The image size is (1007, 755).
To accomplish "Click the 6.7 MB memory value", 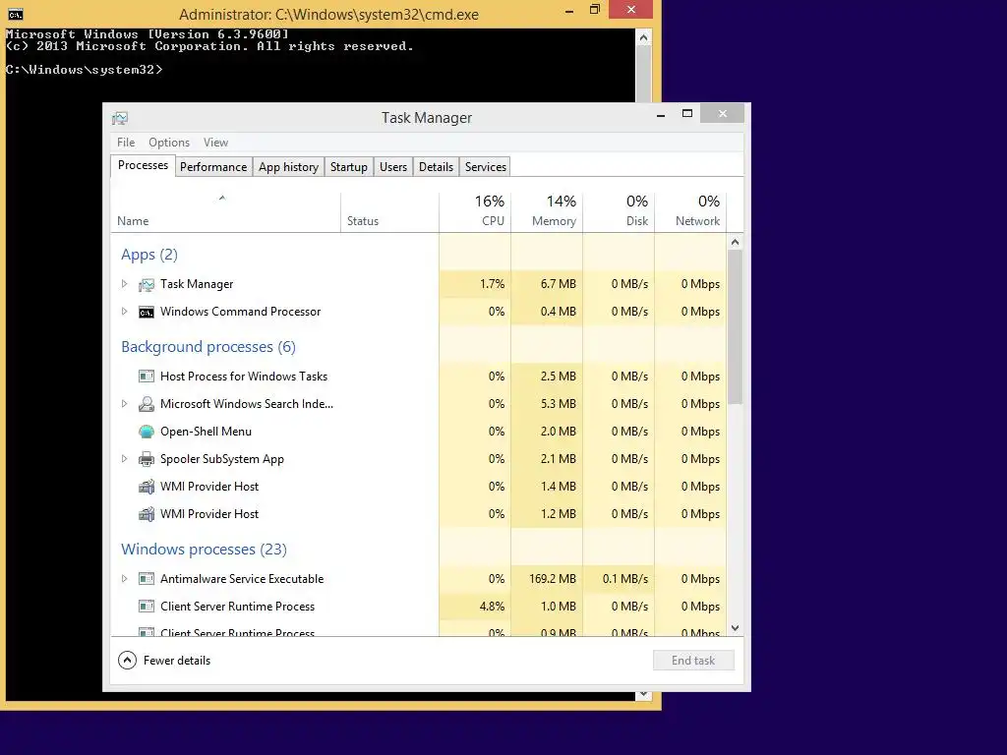I will [x=559, y=284].
